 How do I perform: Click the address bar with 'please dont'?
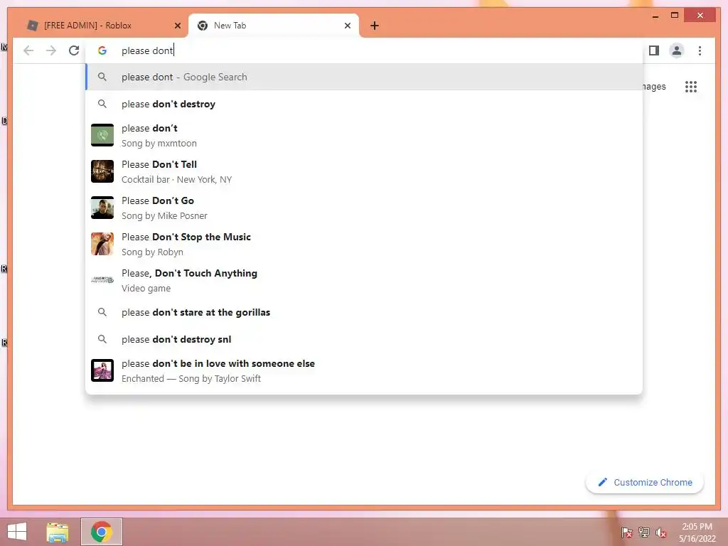[365, 50]
